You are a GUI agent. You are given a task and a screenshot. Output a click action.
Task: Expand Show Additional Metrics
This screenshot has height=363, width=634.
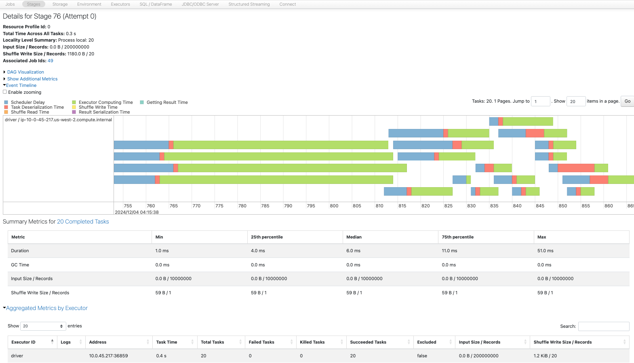point(32,79)
